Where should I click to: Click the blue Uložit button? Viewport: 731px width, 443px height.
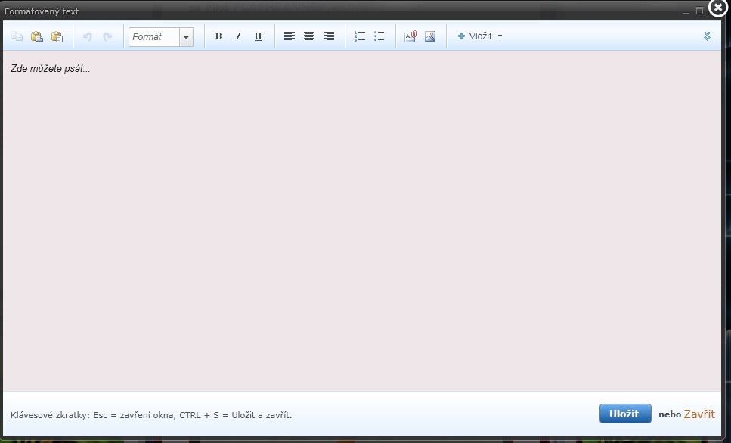pyautogui.click(x=625, y=414)
